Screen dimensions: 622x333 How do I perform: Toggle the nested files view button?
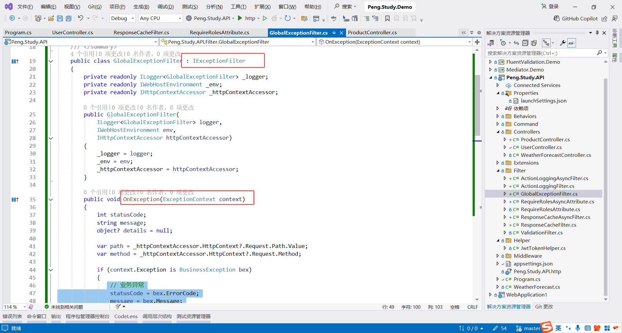pyautogui.click(x=547, y=43)
